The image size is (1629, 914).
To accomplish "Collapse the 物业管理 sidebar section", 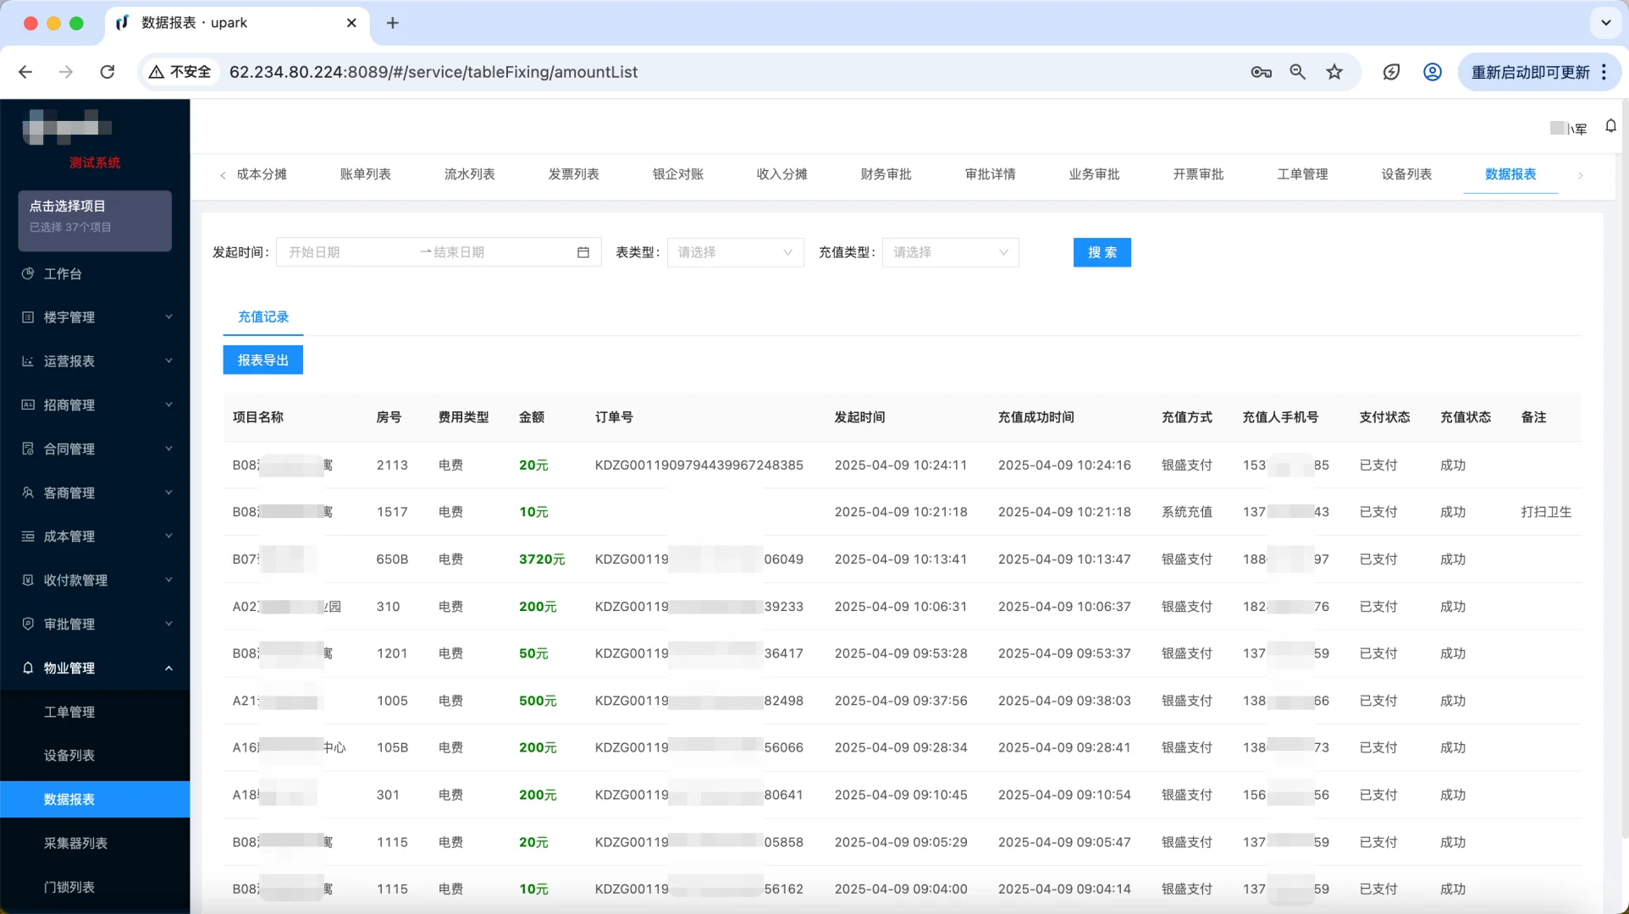I will 168,668.
